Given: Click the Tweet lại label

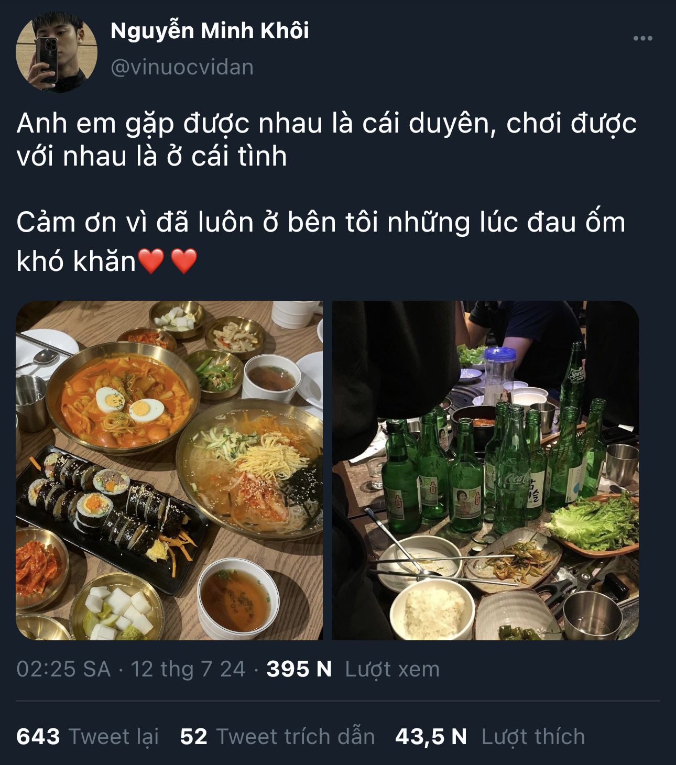Looking at the screenshot, I should pos(114,736).
